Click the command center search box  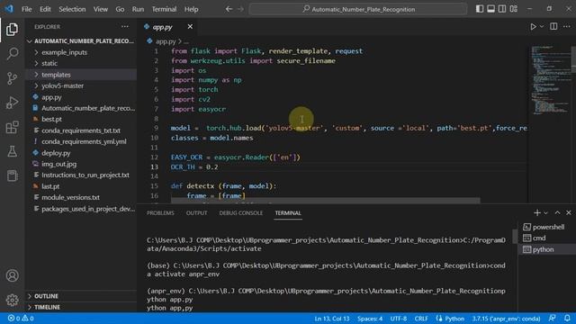(x=358, y=9)
